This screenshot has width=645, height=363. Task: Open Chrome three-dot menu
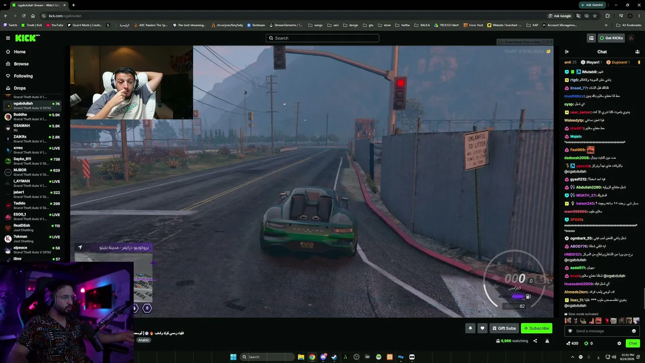point(639,16)
